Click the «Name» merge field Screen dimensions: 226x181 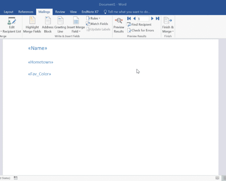[38, 48]
